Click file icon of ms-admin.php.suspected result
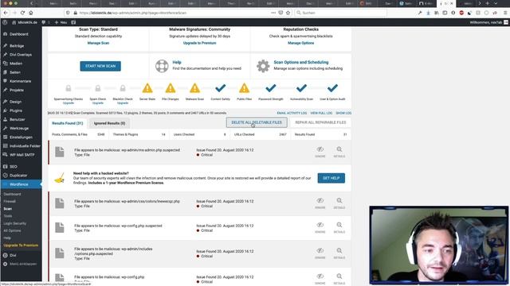 pyautogui.click(x=60, y=152)
